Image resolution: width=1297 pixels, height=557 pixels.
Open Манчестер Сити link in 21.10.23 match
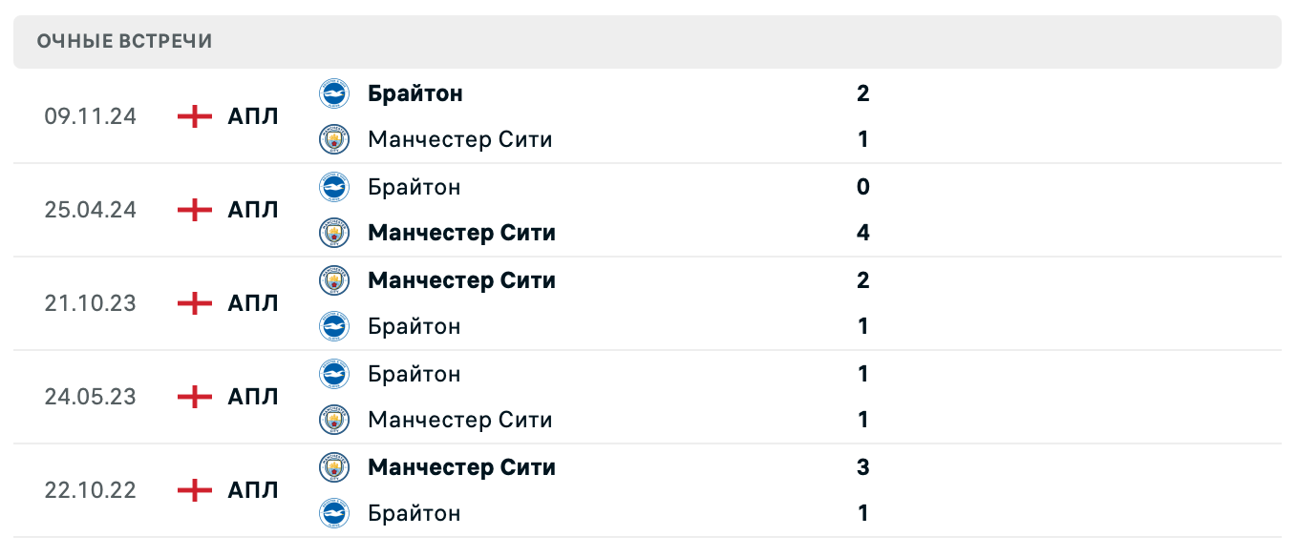(461, 280)
